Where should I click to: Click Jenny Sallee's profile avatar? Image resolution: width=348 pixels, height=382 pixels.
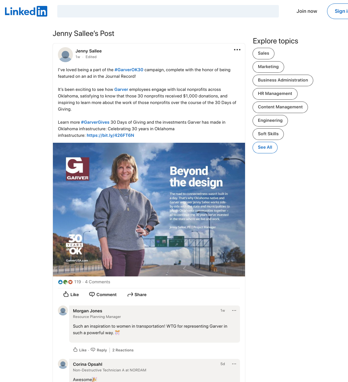coord(65,55)
